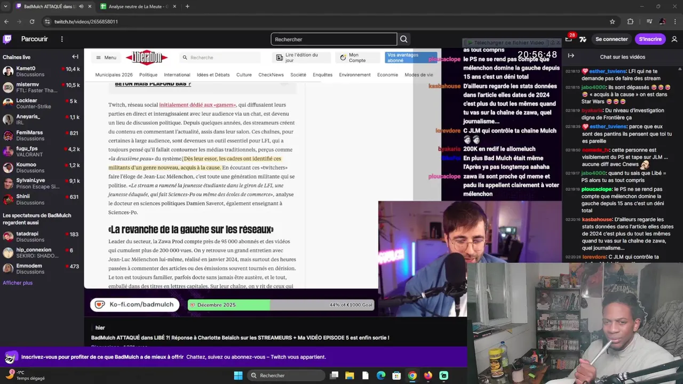This screenshot has height=384, width=683.
Task: Open the Chrome media control icon
Action: point(649,21)
